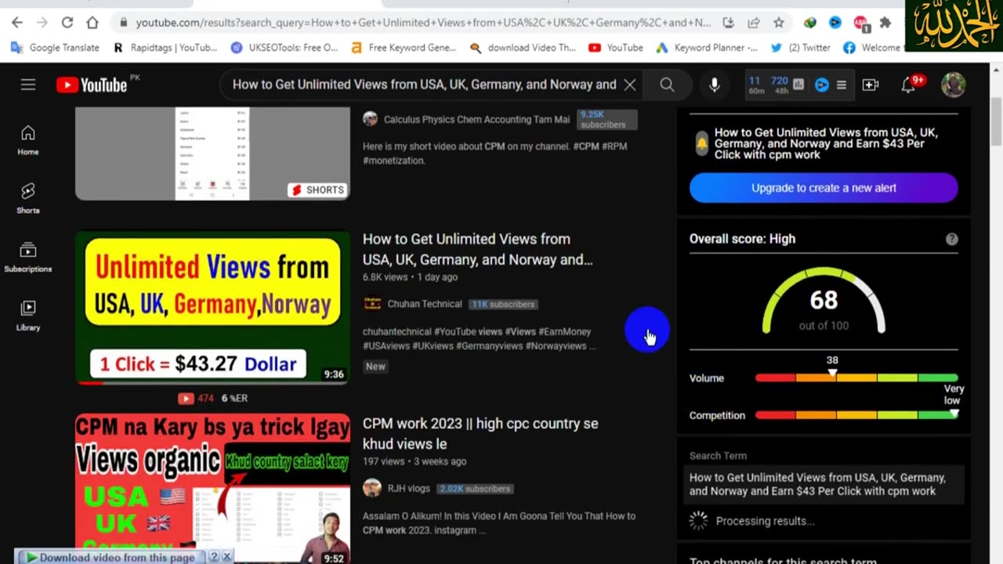Image resolution: width=1003 pixels, height=564 pixels.
Task: Open Rapidtags bookmark
Action: [165, 48]
